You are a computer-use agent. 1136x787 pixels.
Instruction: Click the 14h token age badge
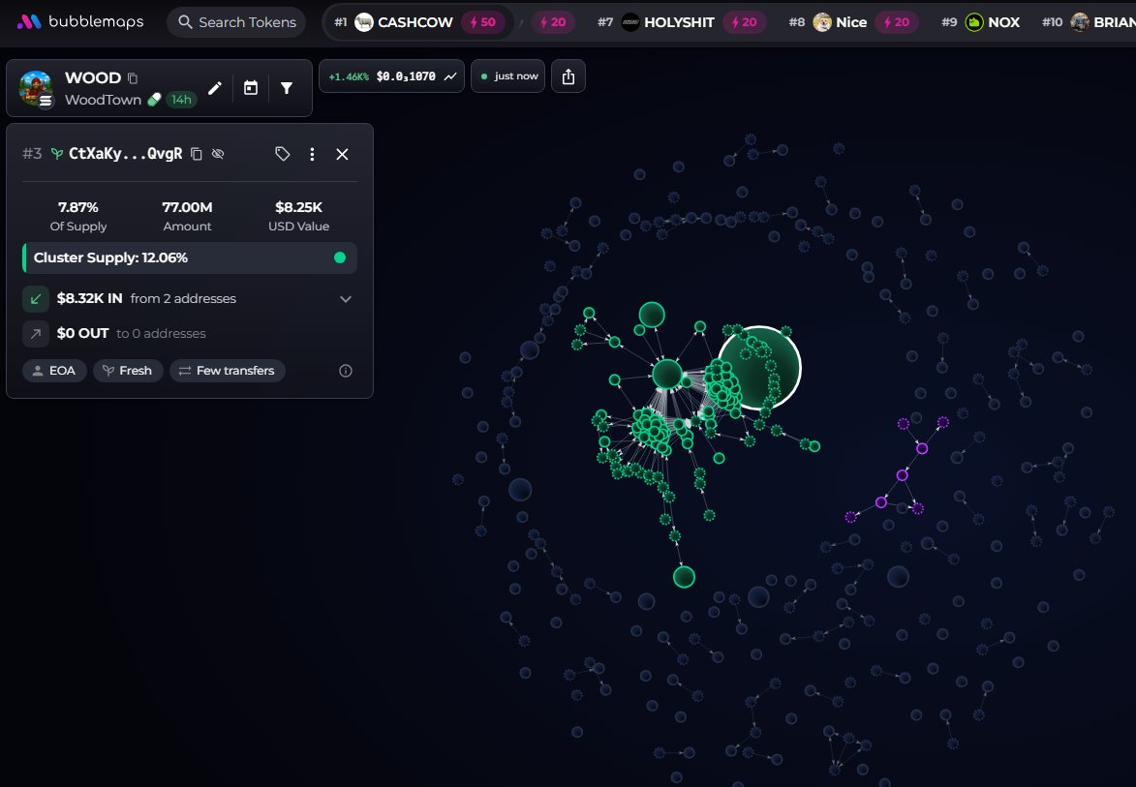coord(181,100)
